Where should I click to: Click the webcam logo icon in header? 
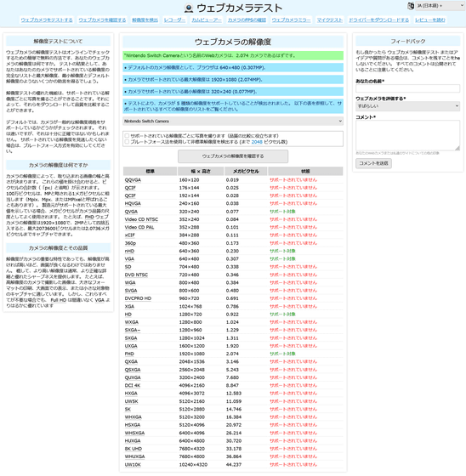189,8
